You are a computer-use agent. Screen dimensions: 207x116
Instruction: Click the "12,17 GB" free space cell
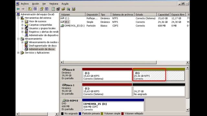point(176,18)
